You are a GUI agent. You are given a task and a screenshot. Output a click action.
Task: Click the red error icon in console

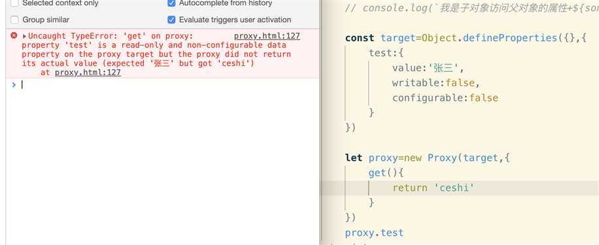[x=14, y=36]
